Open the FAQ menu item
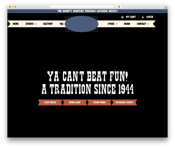Image resolution: width=175 pixels, height=148 pixels. click(62, 24)
